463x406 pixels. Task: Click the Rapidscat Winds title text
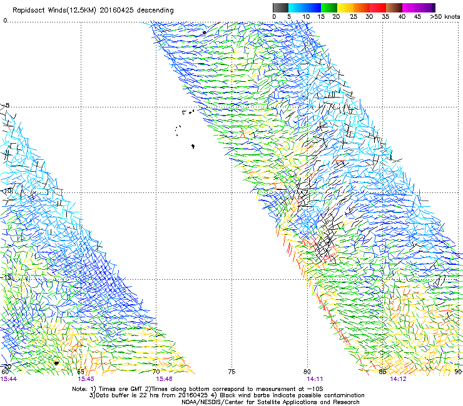(x=93, y=11)
